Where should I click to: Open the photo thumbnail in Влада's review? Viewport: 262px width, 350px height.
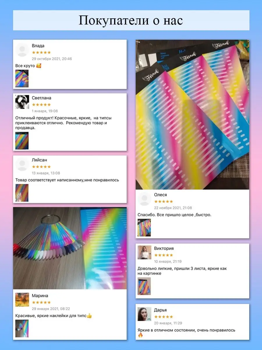pos(22,78)
